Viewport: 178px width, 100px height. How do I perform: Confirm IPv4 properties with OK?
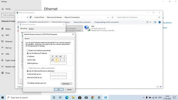click(x=59, y=89)
